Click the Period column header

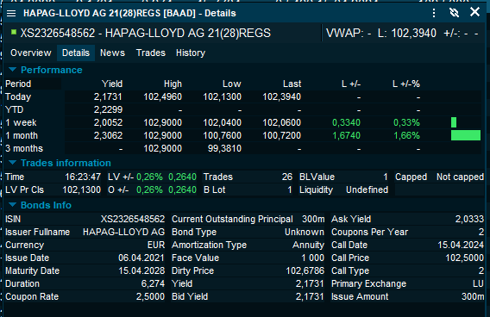18,84
